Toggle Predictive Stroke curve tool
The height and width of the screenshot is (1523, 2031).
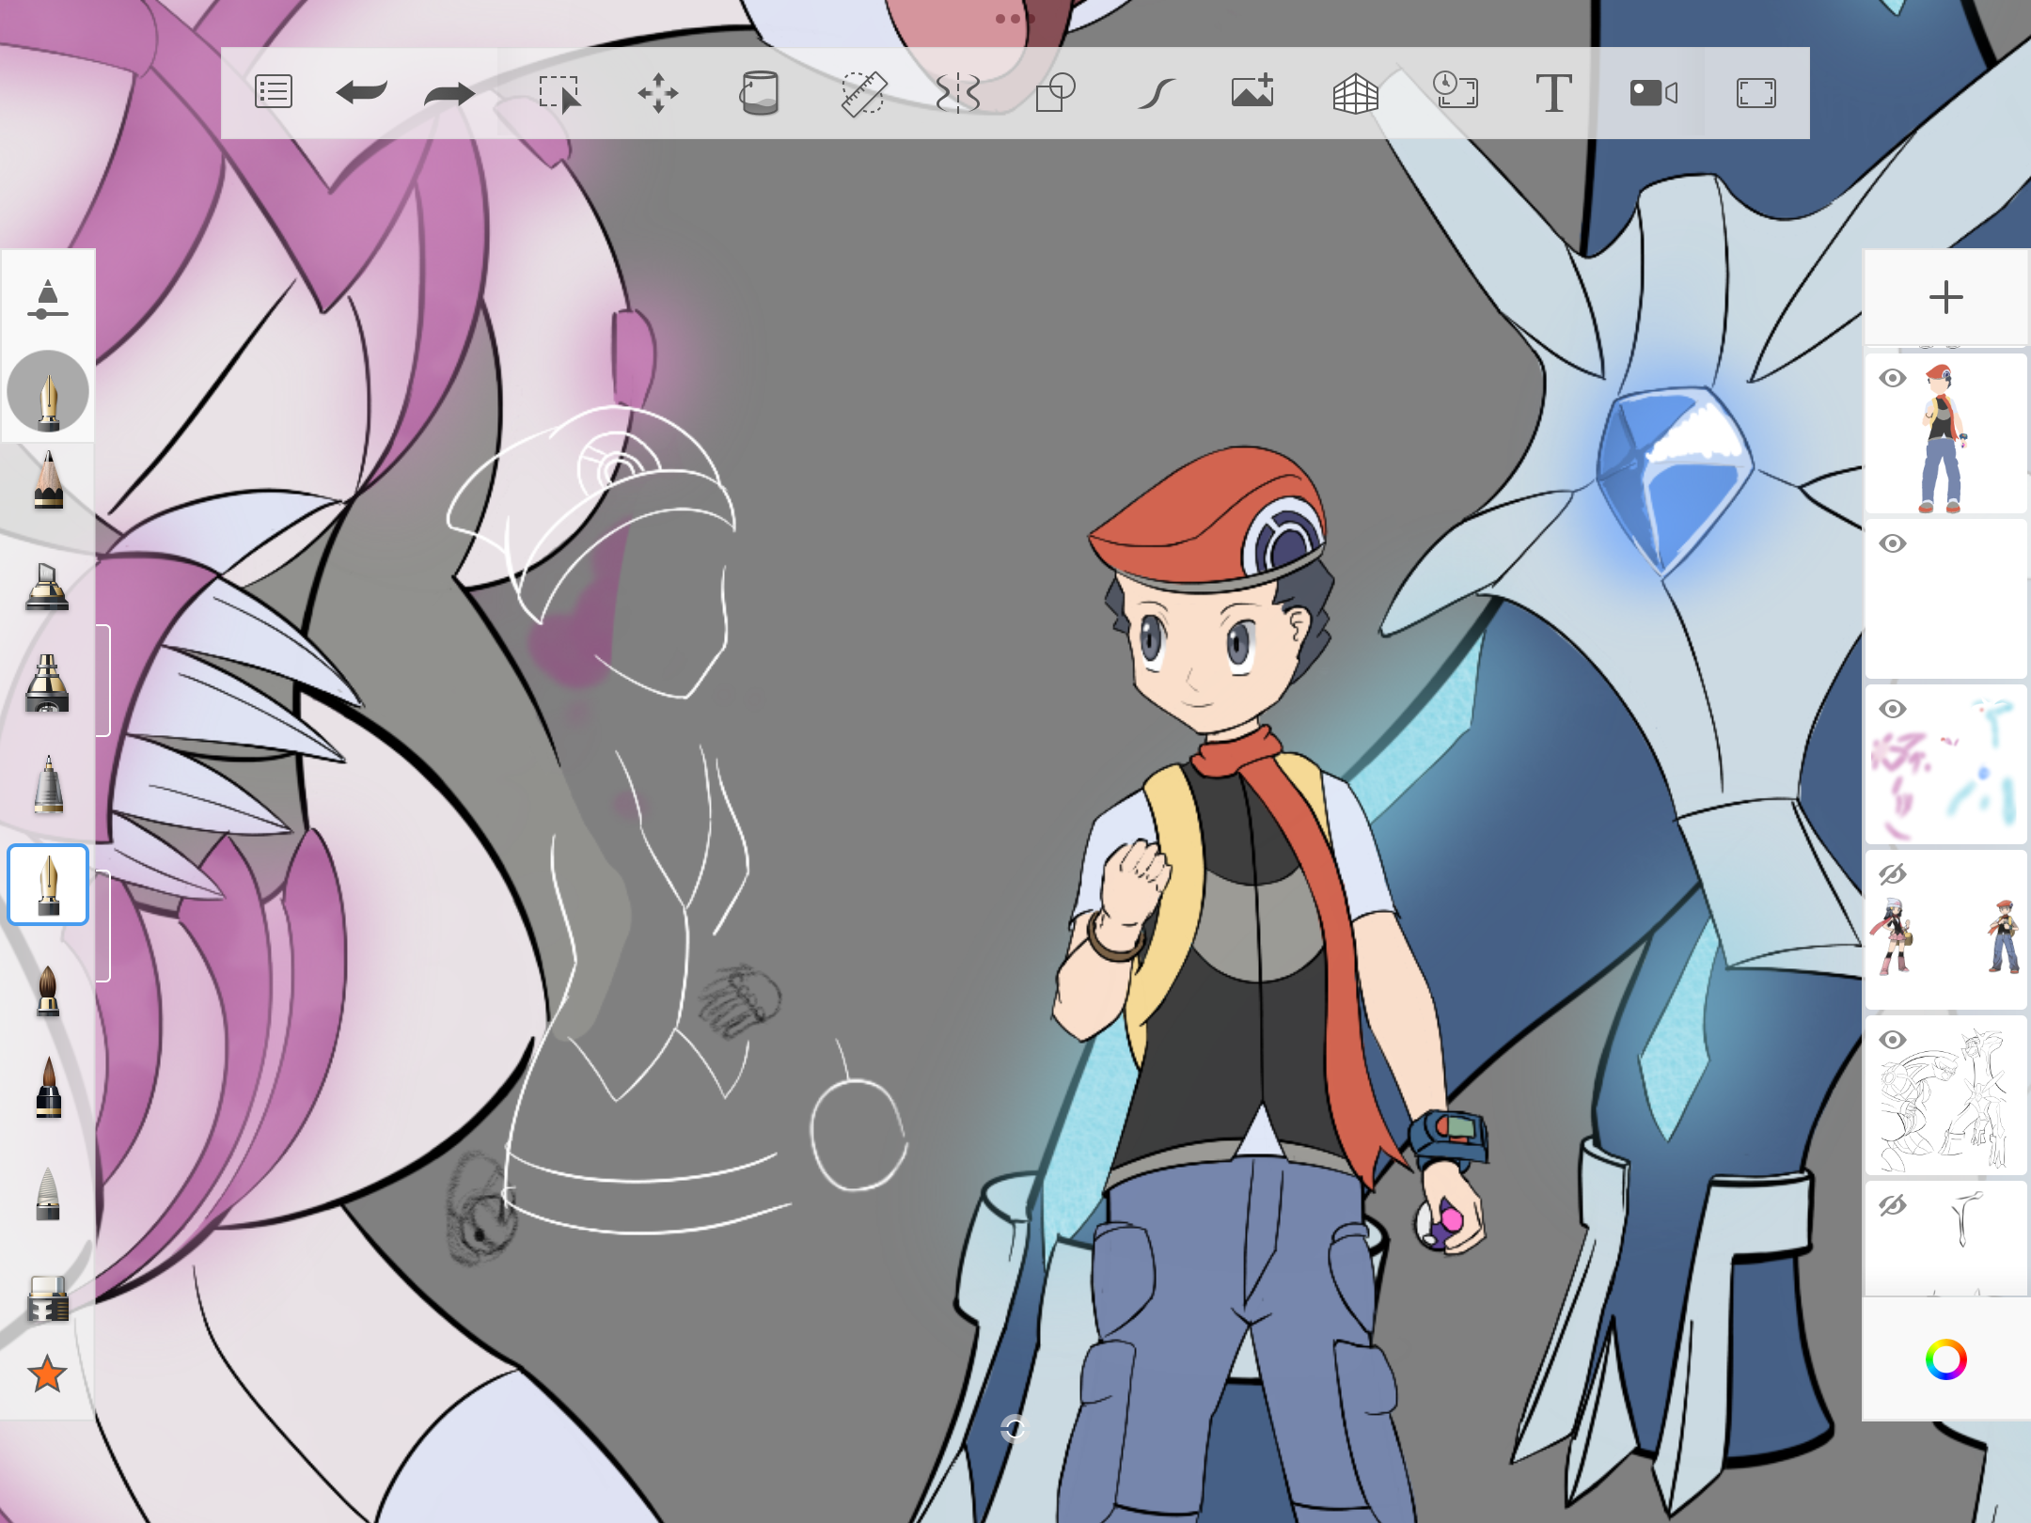(1156, 93)
